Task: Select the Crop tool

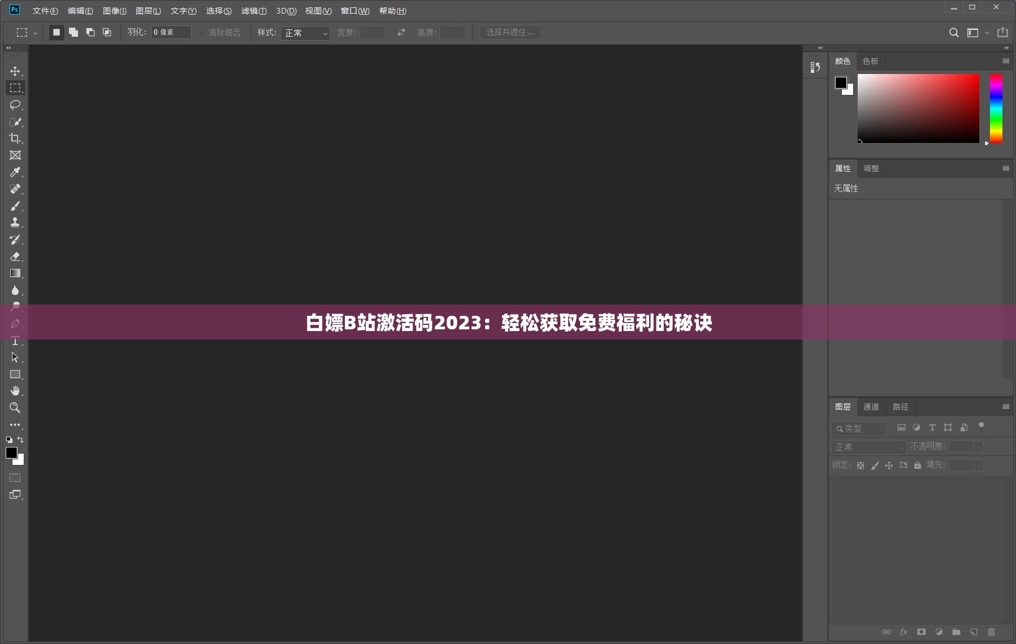Action: 15,138
